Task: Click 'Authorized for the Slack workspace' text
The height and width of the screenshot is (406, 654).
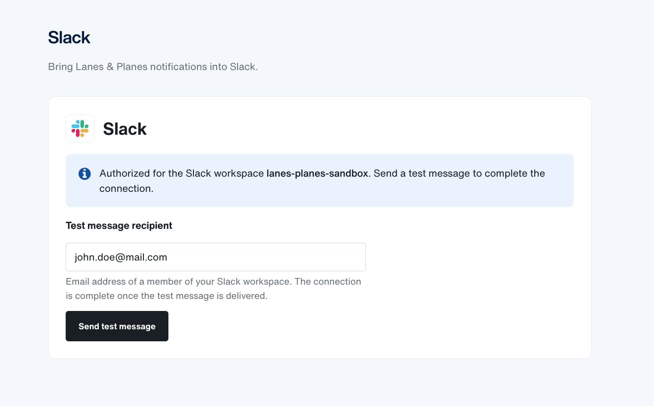Action: (182, 173)
